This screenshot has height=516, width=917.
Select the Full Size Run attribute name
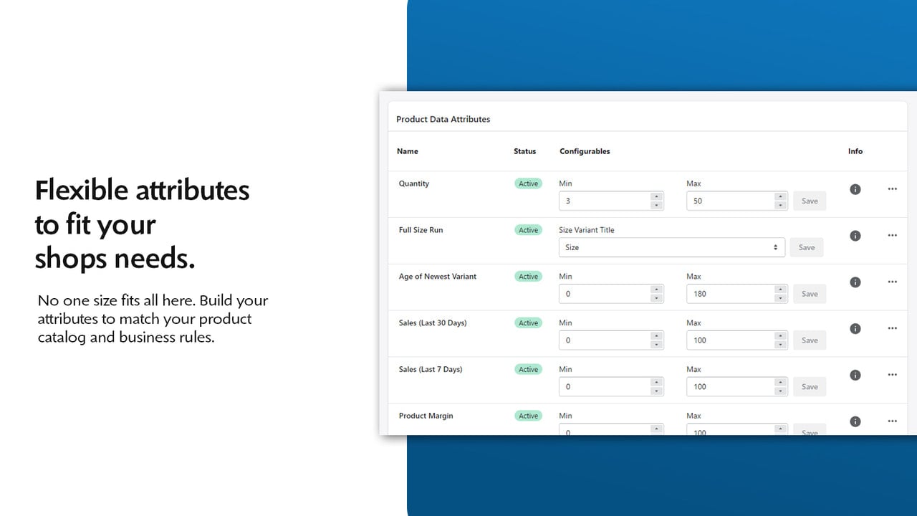pos(421,230)
